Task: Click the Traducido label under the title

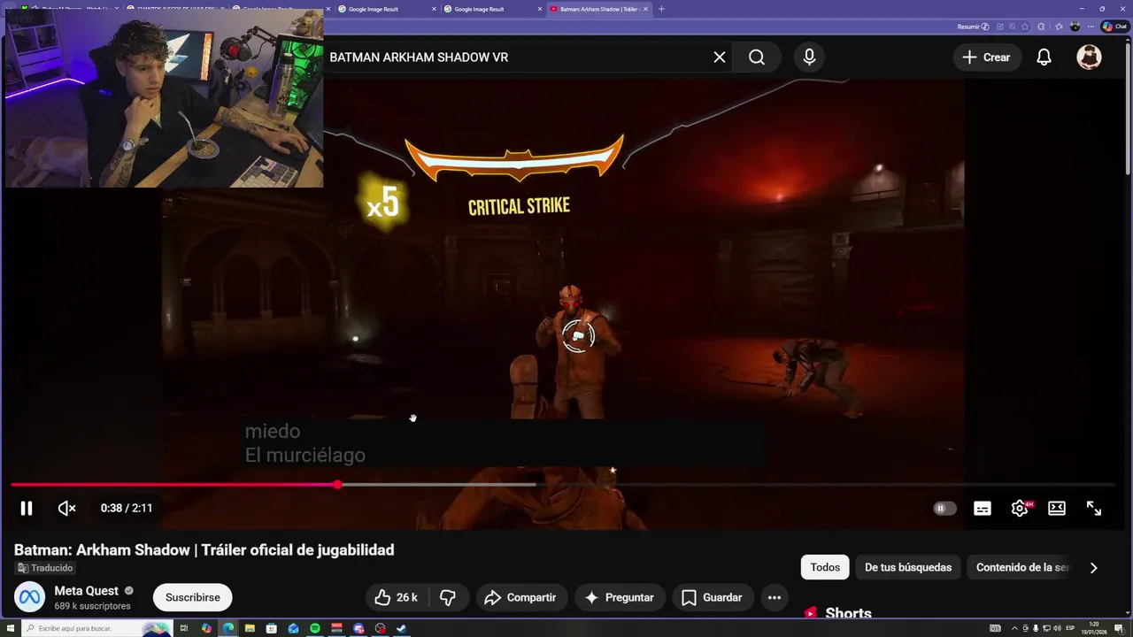Action: click(46, 568)
